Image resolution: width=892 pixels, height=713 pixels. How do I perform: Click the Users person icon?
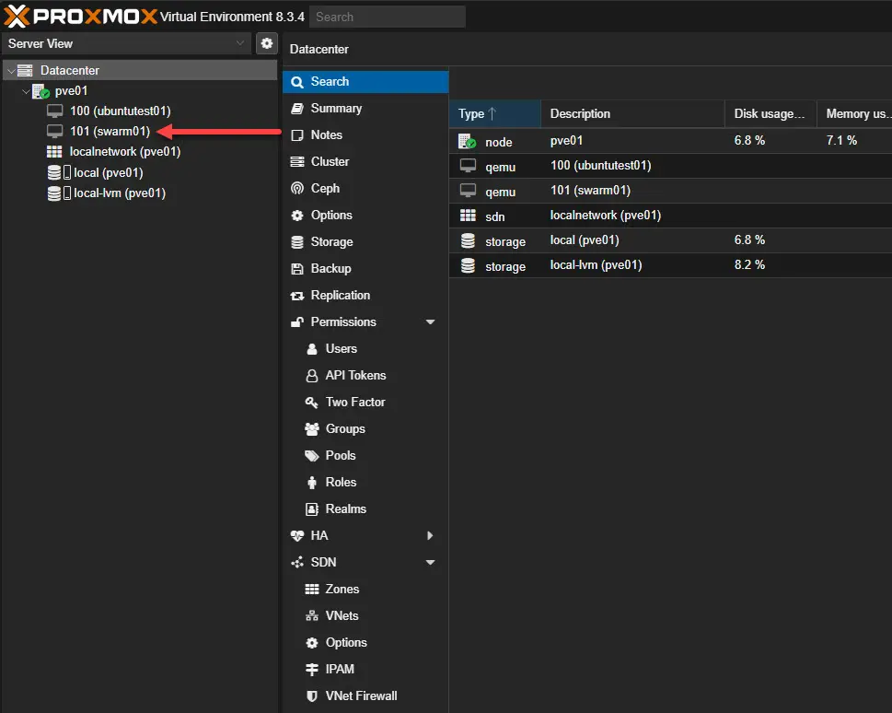click(x=312, y=349)
